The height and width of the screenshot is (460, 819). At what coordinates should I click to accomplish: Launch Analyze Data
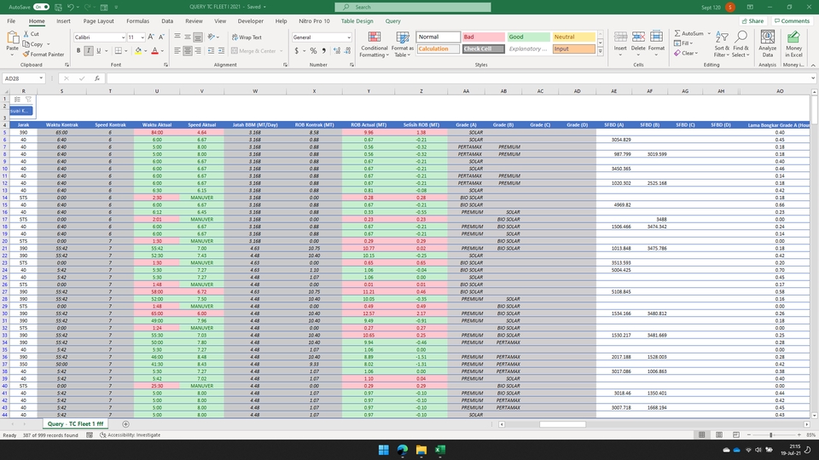[x=767, y=43]
